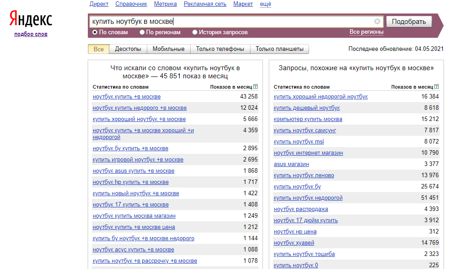
Task: Select the value '25 674' impressions
Action: 430,187
